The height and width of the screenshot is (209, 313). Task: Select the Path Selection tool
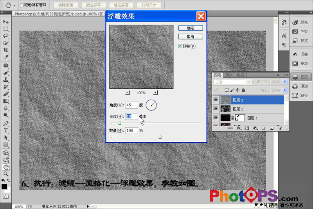tap(6, 138)
